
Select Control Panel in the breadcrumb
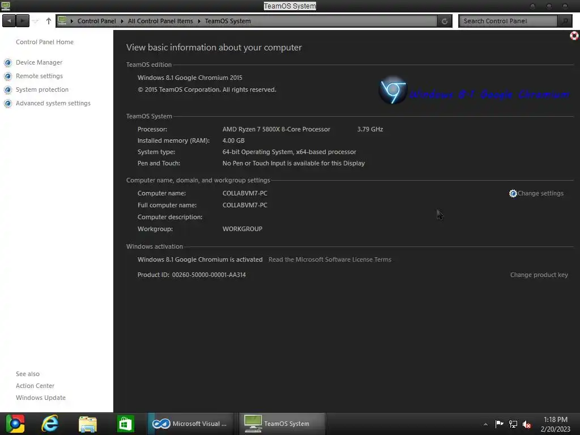tap(96, 21)
